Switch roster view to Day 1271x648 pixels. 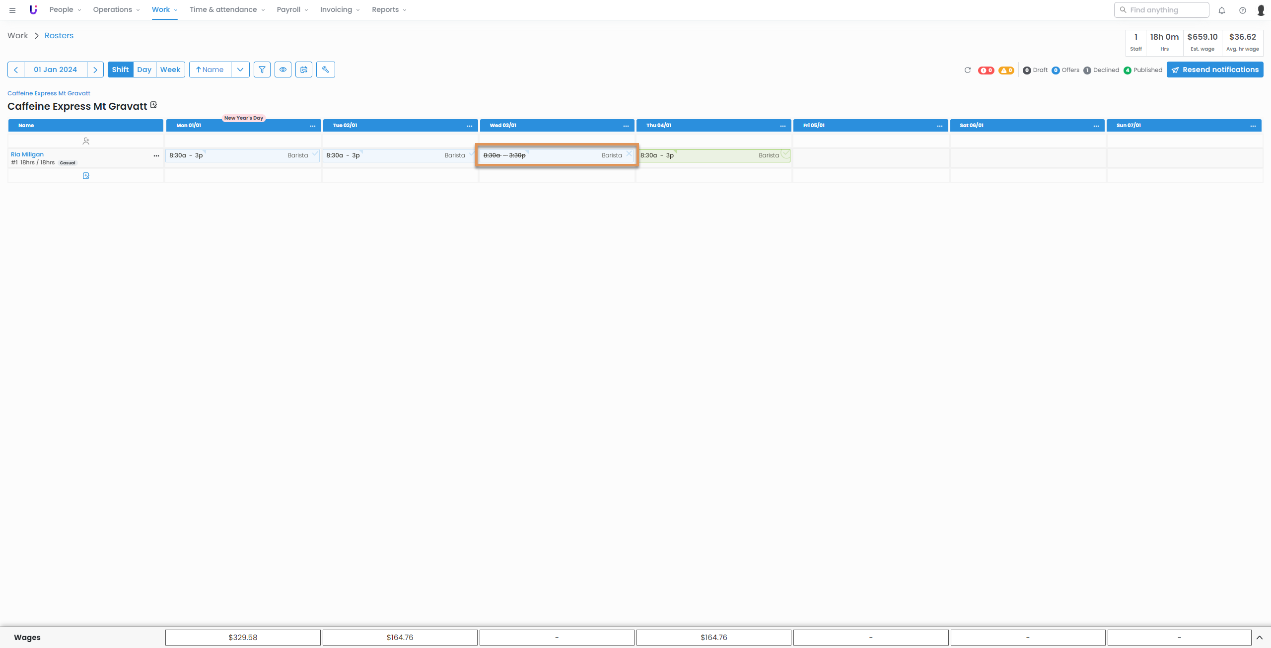tap(144, 70)
